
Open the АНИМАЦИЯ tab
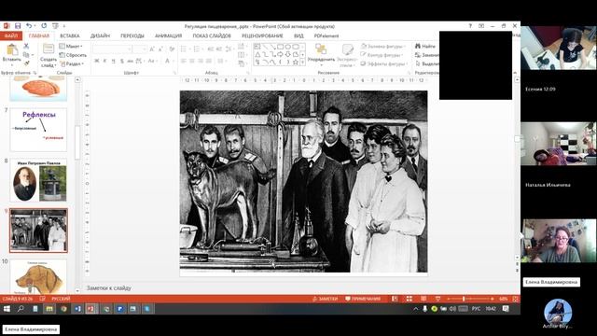[x=168, y=35]
